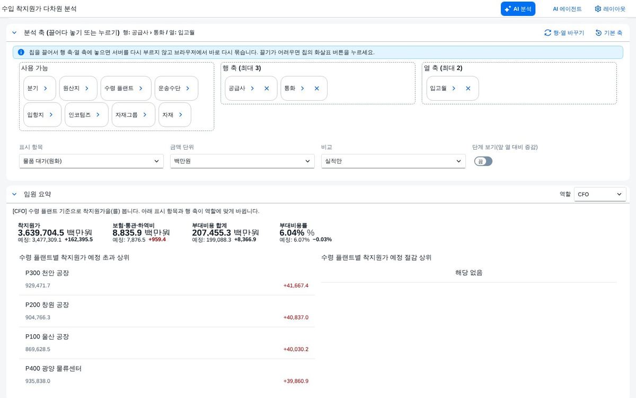This screenshot has width=636, height=398.
Task: Reset axes with 기본 축 button
Action: click(x=608, y=33)
